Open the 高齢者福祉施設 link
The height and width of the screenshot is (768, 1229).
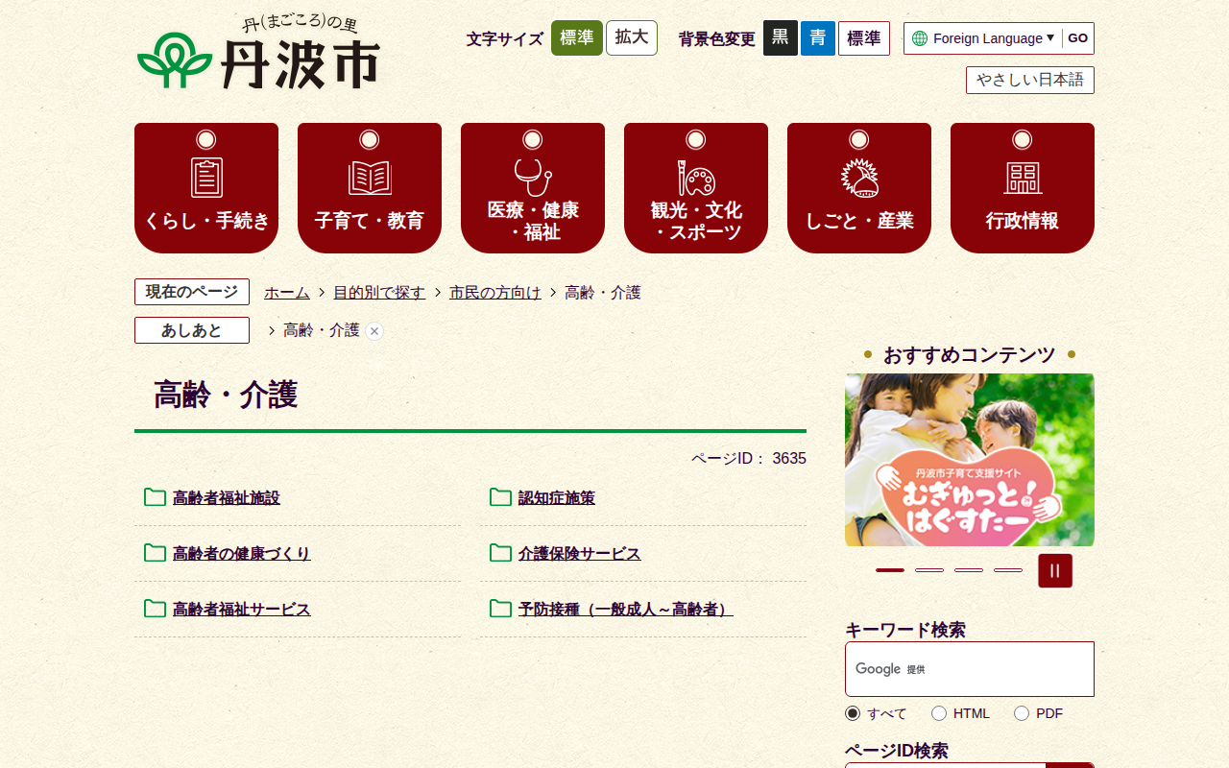(x=227, y=498)
